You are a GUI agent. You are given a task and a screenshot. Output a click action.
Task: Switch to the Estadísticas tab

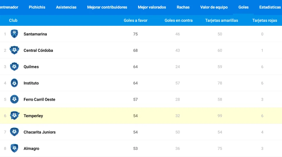pyautogui.click(x=270, y=7)
